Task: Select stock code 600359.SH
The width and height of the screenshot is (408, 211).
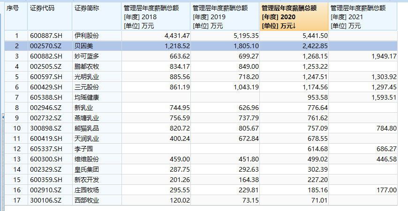Action: pos(46,180)
